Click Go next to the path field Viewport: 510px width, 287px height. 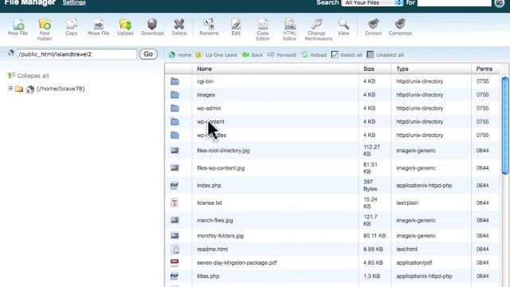(148, 54)
